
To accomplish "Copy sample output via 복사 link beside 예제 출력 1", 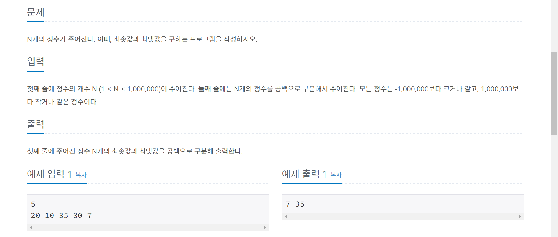I will pyautogui.click(x=336, y=175).
